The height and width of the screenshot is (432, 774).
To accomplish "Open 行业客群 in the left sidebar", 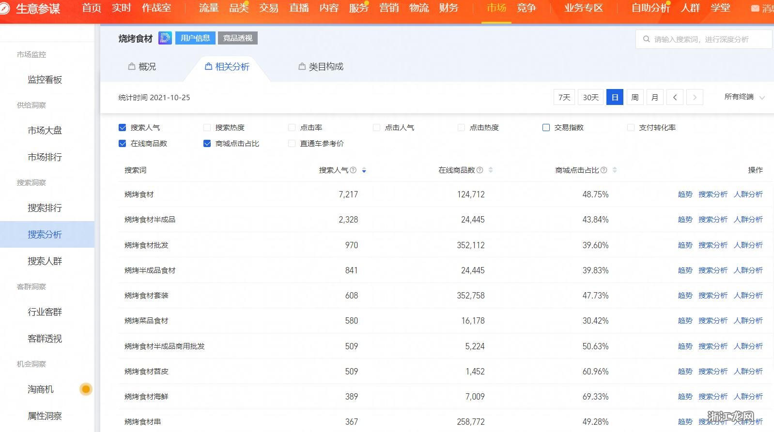I will click(x=45, y=312).
